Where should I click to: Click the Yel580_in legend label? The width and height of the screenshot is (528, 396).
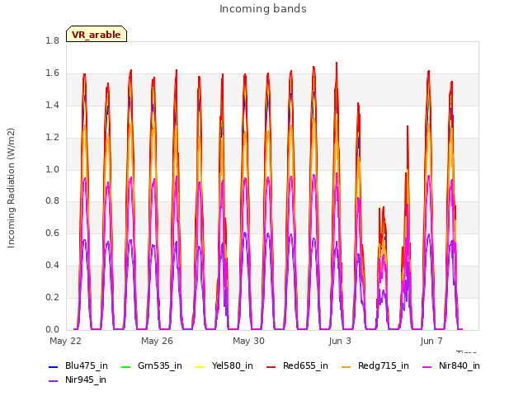point(233,366)
